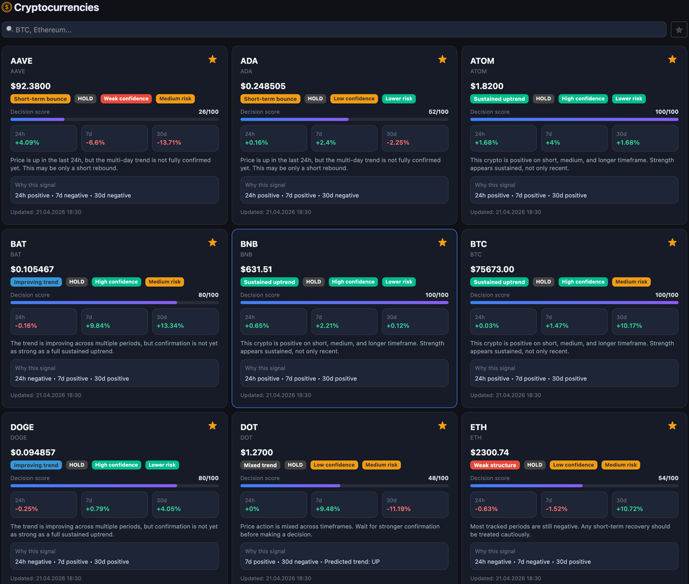The image size is (689, 584).
Task: Click the Weak structure badge on ETH
Action: pos(495,465)
